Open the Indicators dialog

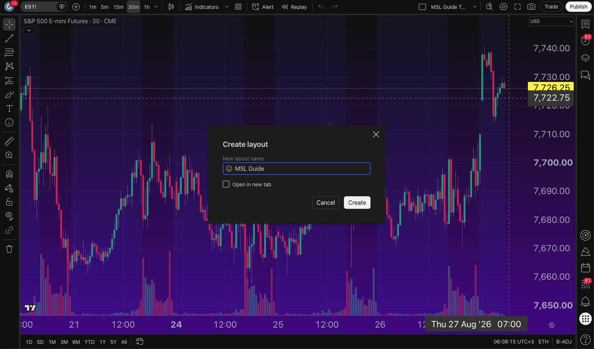(202, 7)
